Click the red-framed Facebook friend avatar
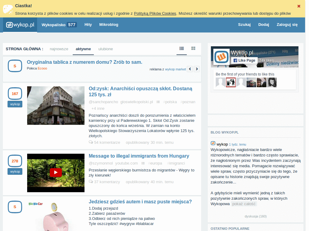Screen dimensions: 309x231 click(x=231, y=82)
